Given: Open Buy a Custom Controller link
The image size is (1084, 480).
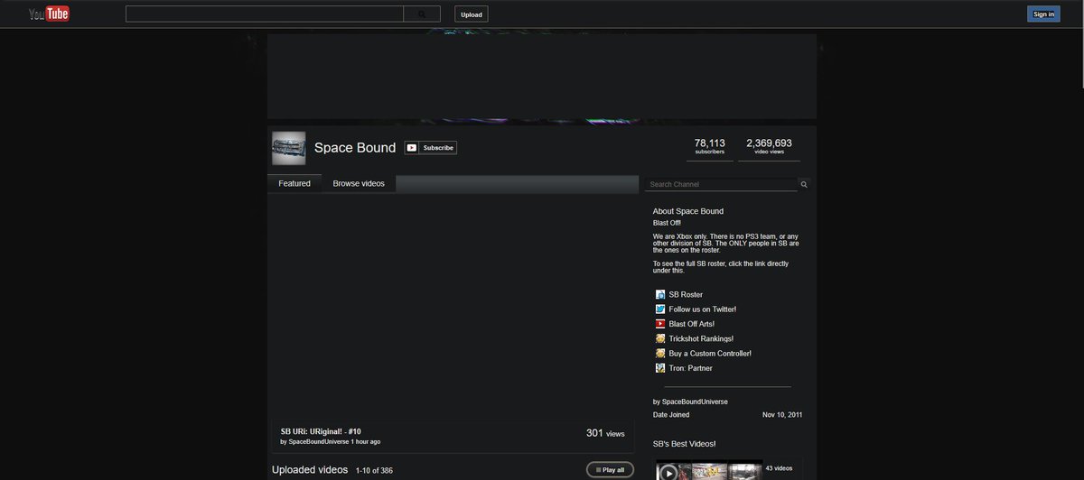Looking at the screenshot, I should 710,354.
